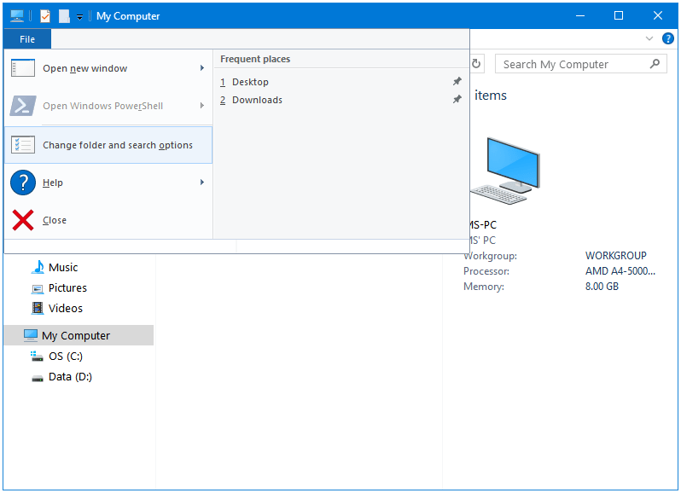Expand the Open new window submenu arrow

(202, 67)
